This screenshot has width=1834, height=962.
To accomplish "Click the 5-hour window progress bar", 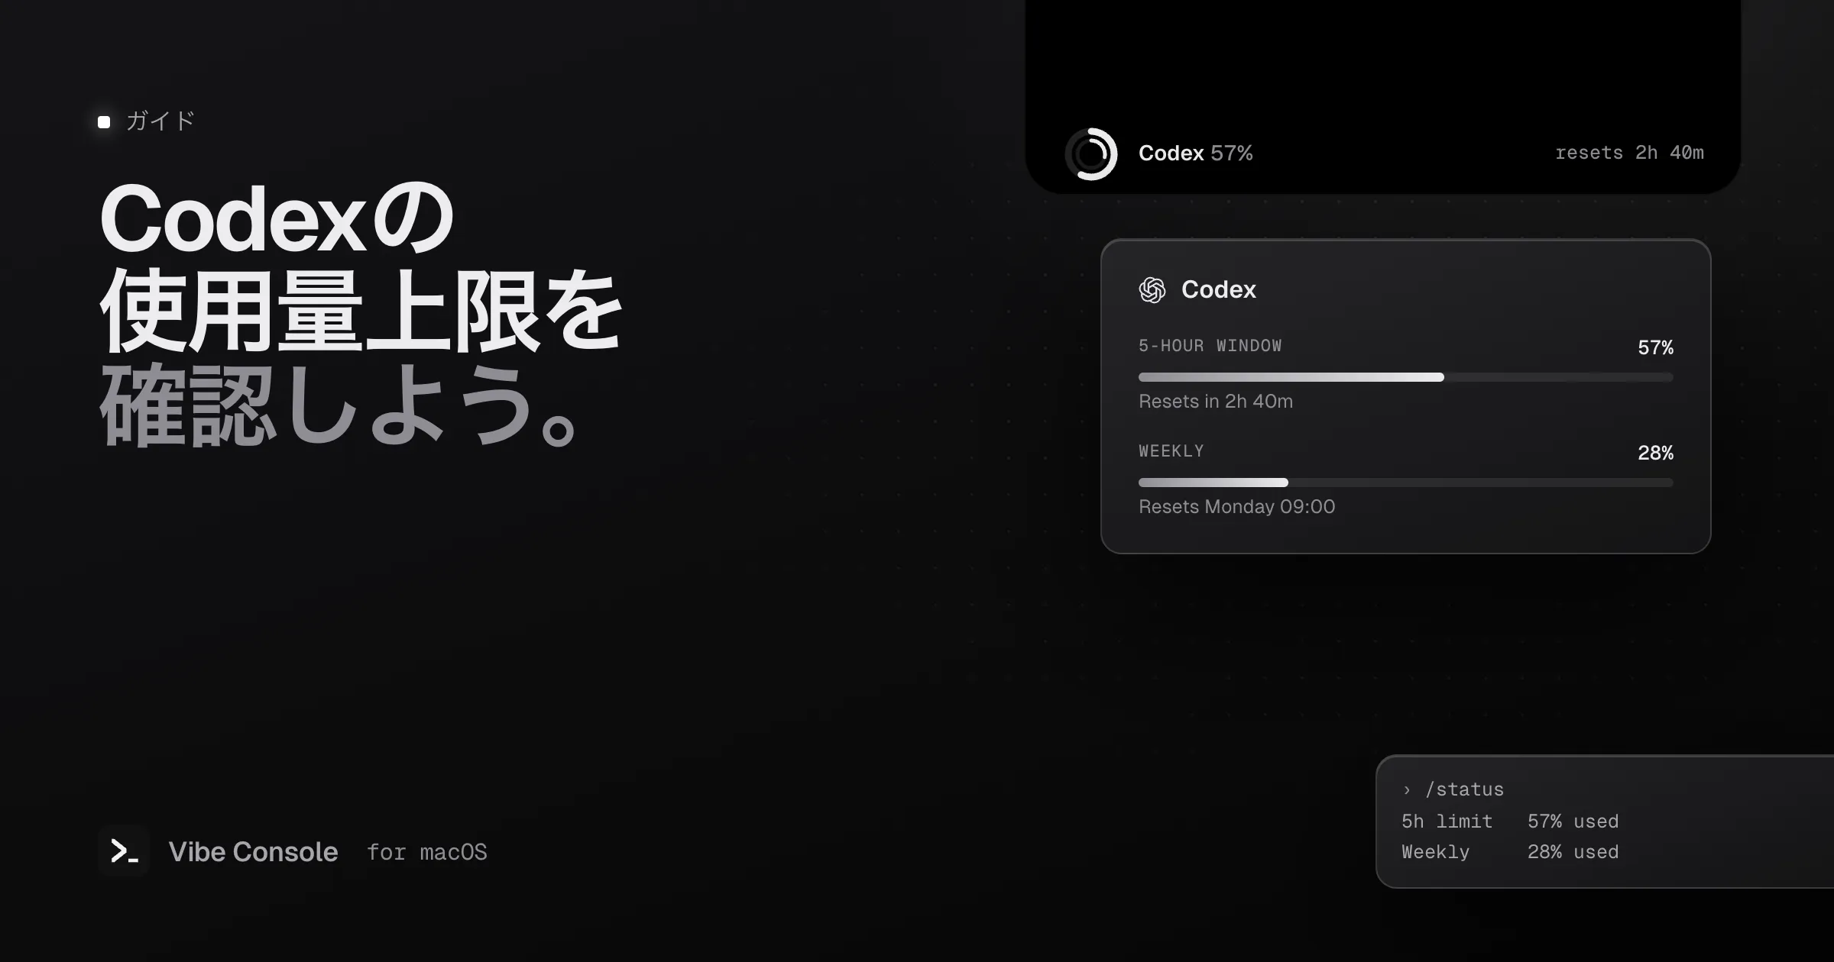I will [1405, 377].
